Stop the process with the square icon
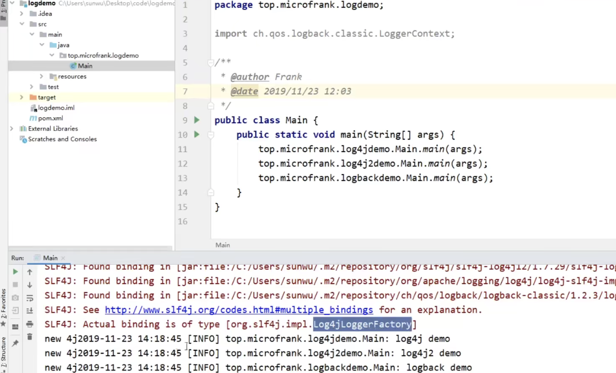The height and width of the screenshot is (373, 616). (15, 285)
